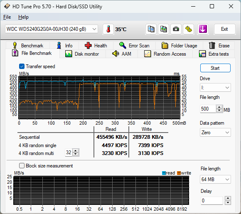Enable the Block size measurement checkbox
Screen dimensions: 241x214
tap(22, 166)
